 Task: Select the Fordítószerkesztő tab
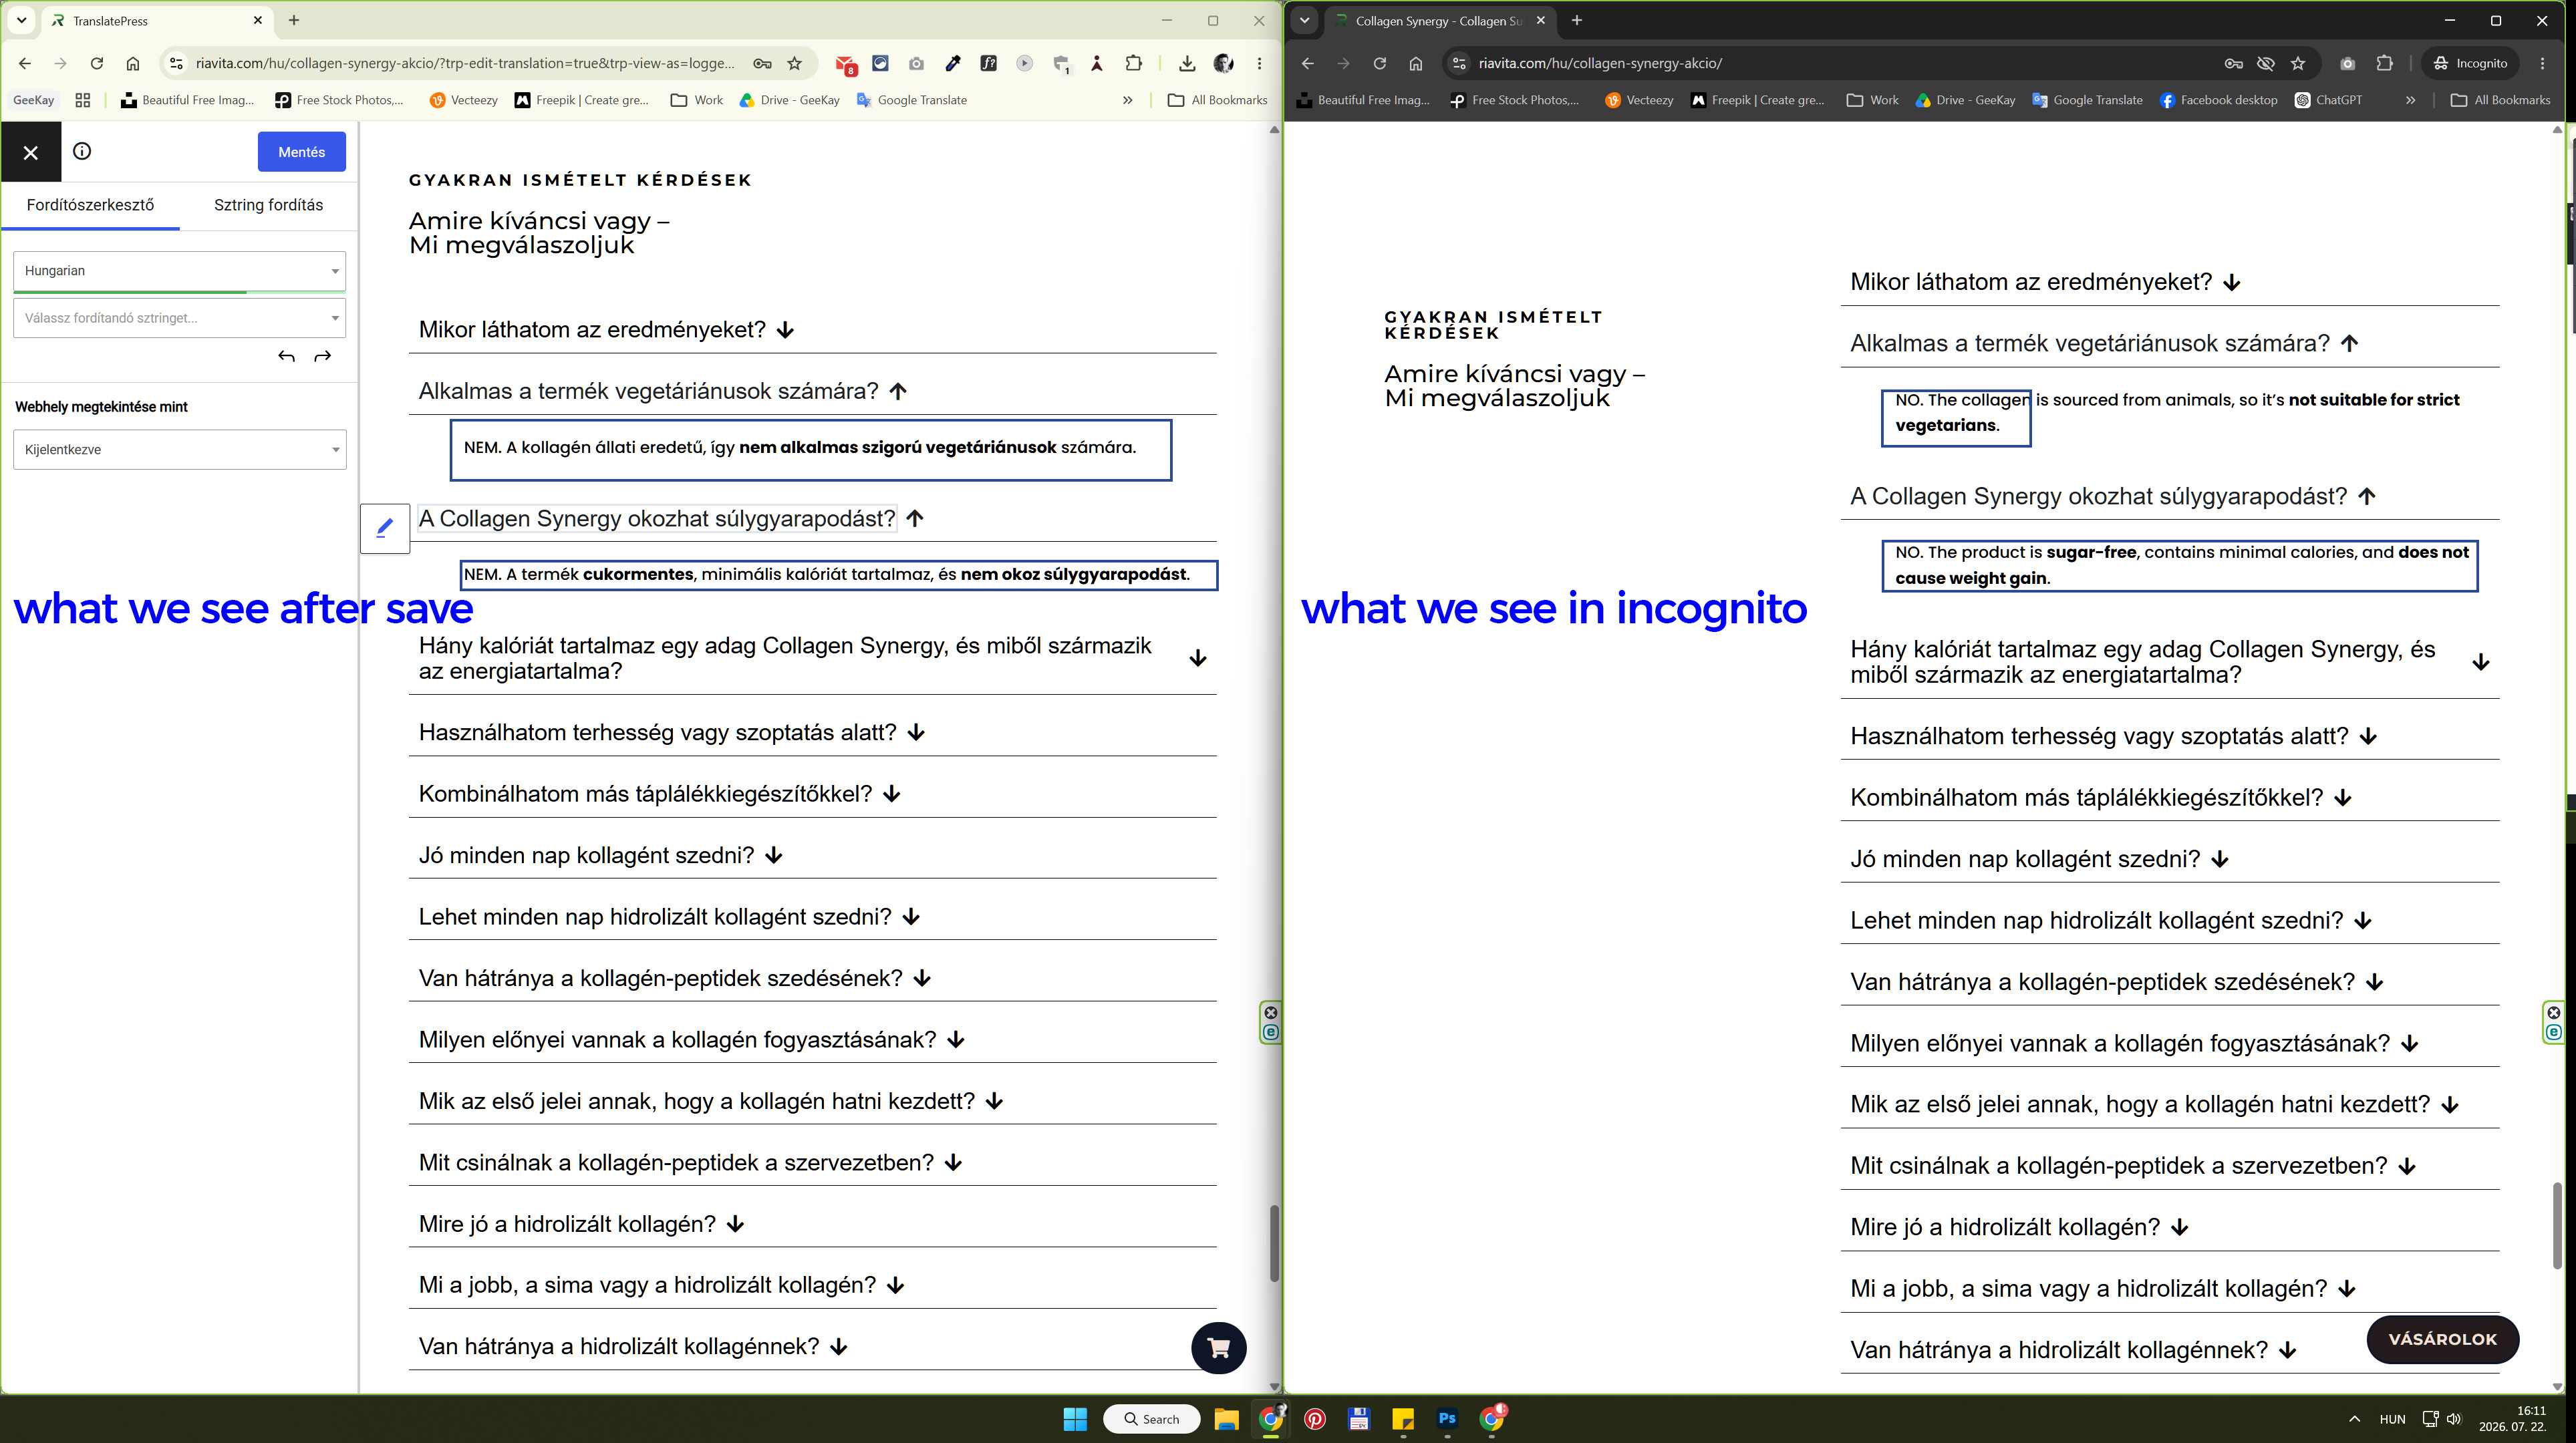90,205
